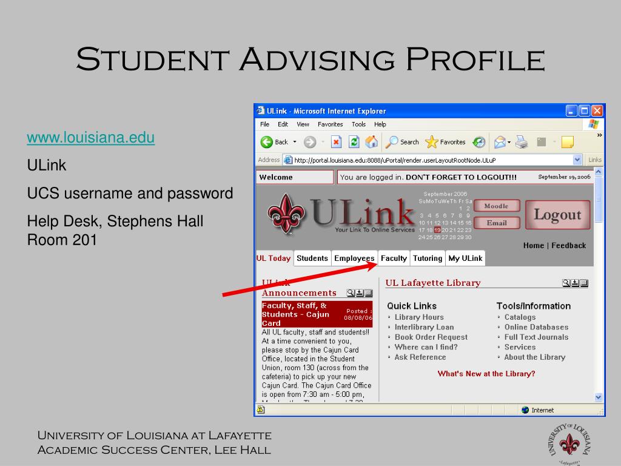
Task: Open the Online Databases link
Action: click(x=536, y=327)
